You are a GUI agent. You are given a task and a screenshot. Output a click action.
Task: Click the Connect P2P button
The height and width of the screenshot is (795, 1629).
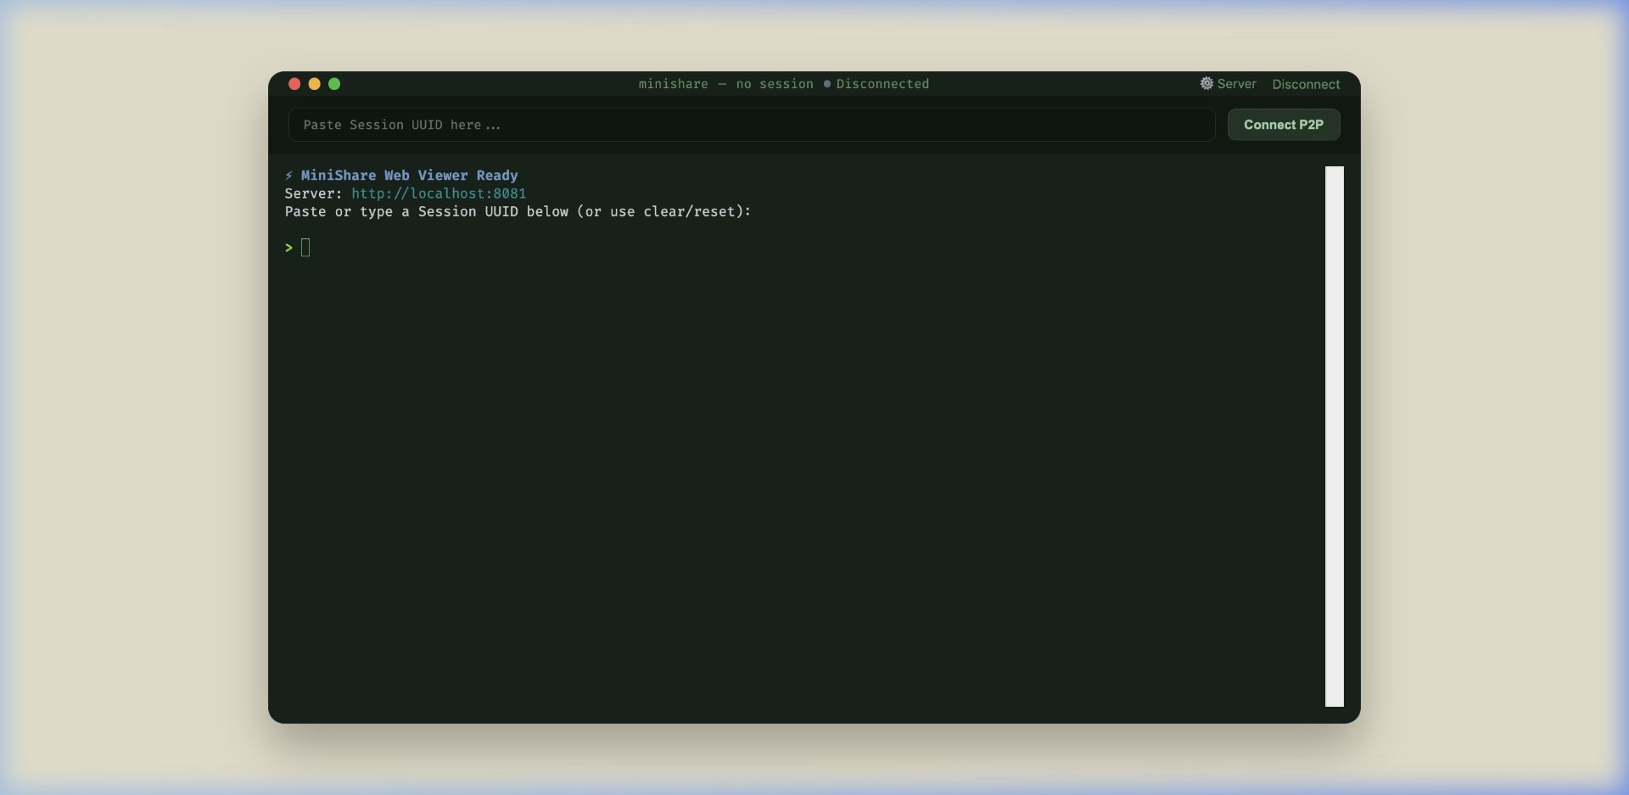[1284, 125]
